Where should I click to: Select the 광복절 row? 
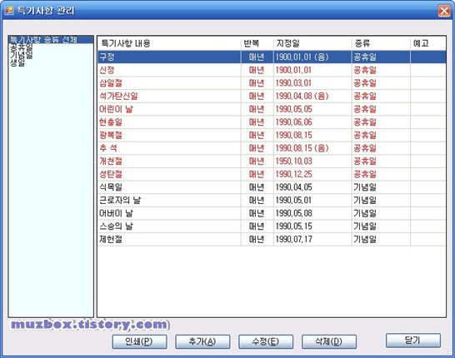(272, 136)
